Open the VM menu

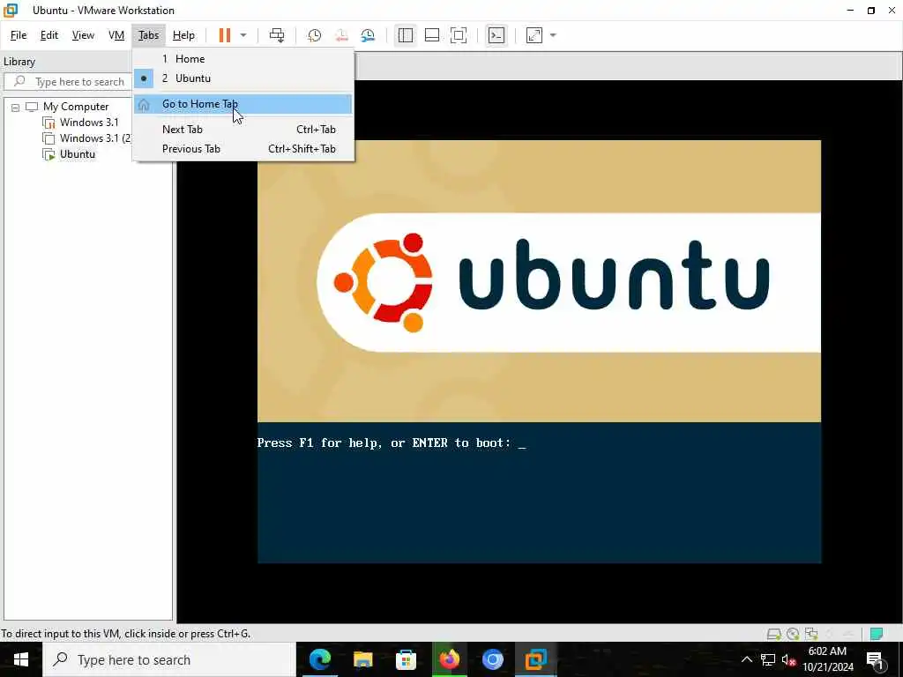point(116,35)
